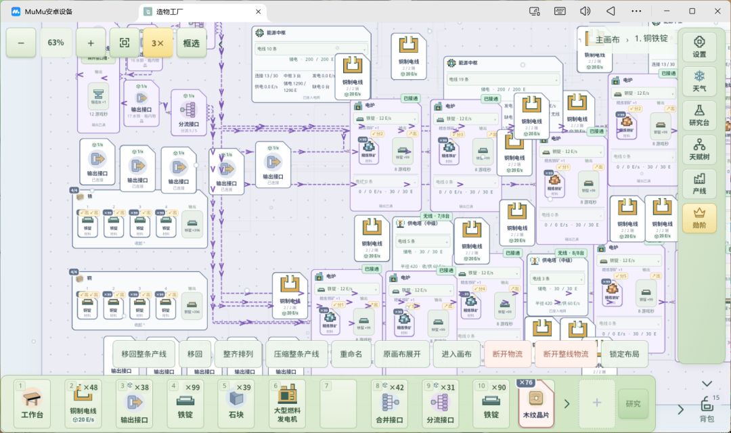The width and height of the screenshot is (731, 433).
Task: Select 分流接口 in hotbar slot 9
Action: 440,404
